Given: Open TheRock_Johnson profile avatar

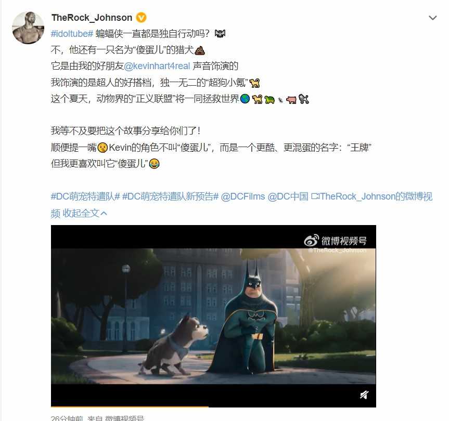Looking at the screenshot, I should point(28,28).
